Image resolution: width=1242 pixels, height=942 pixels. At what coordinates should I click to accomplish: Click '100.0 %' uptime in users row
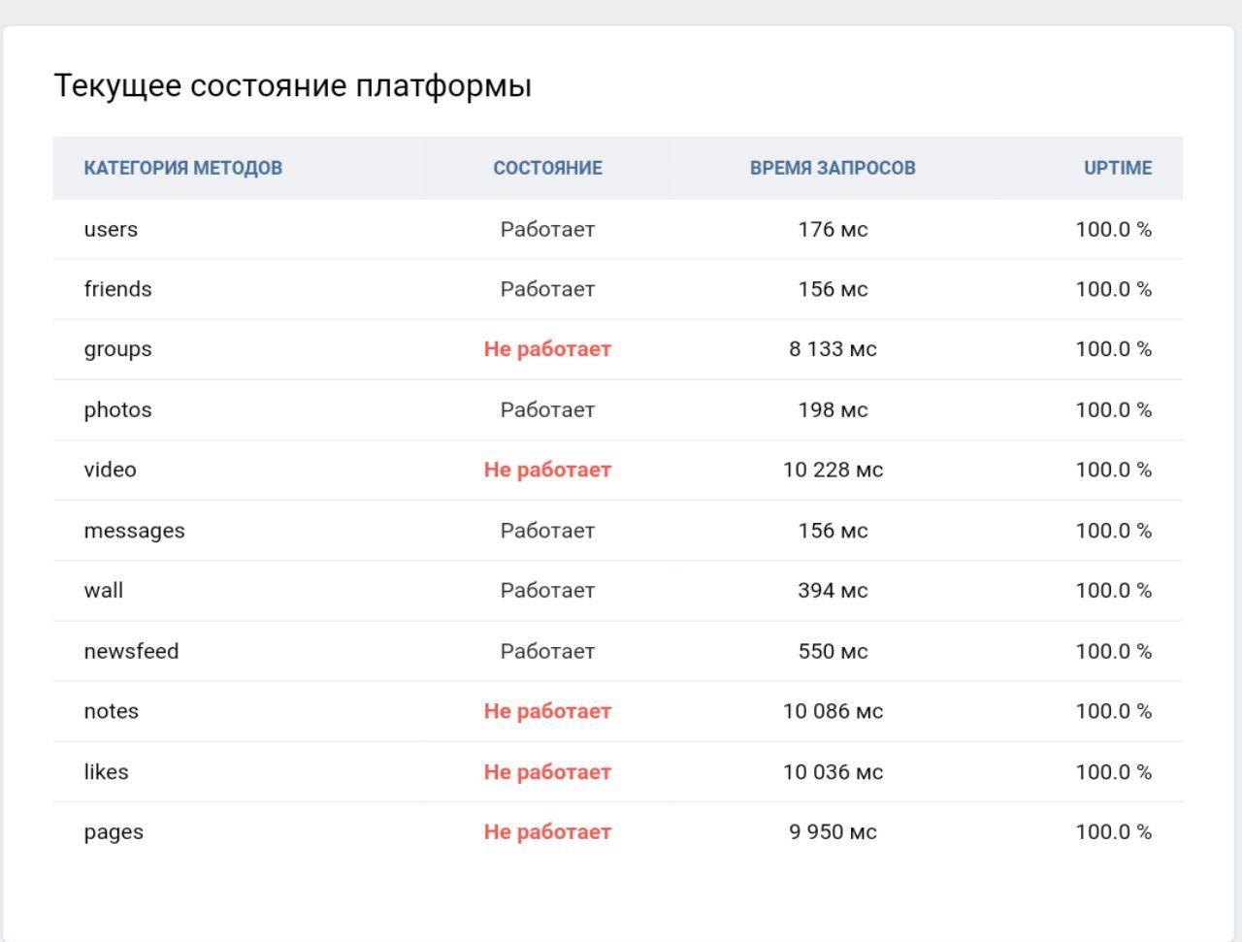tap(1114, 230)
